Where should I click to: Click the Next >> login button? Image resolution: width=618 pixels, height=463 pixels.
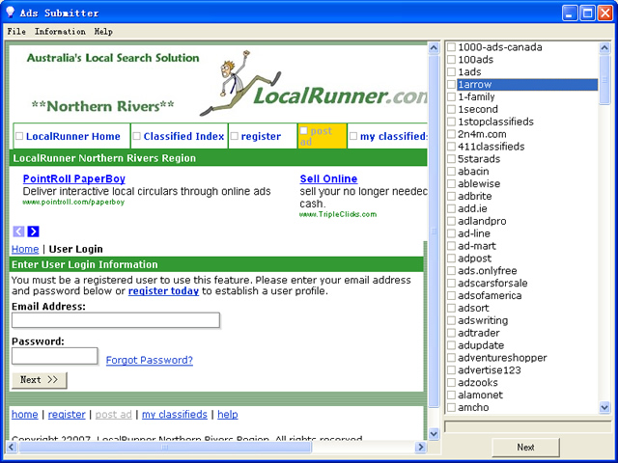39,380
